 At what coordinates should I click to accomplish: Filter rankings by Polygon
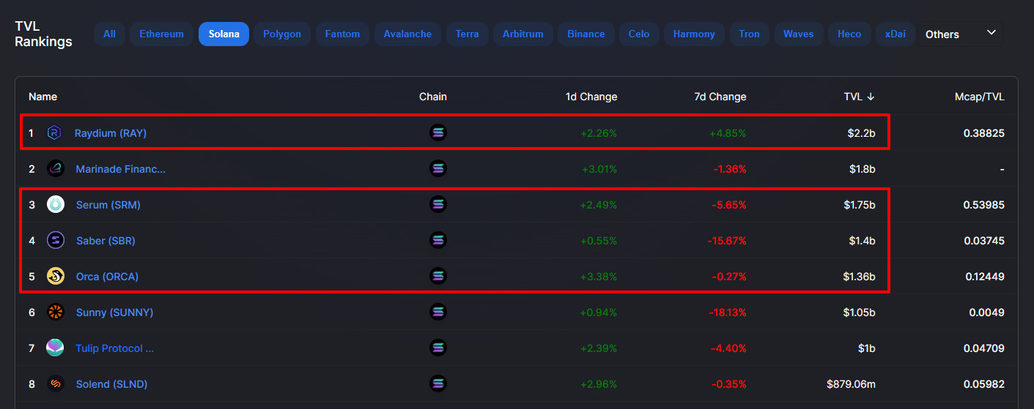tap(282, 34)
